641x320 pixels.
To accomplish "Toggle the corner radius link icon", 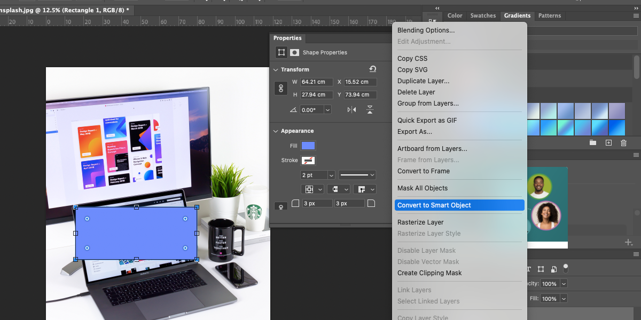I will pos(281,206).
